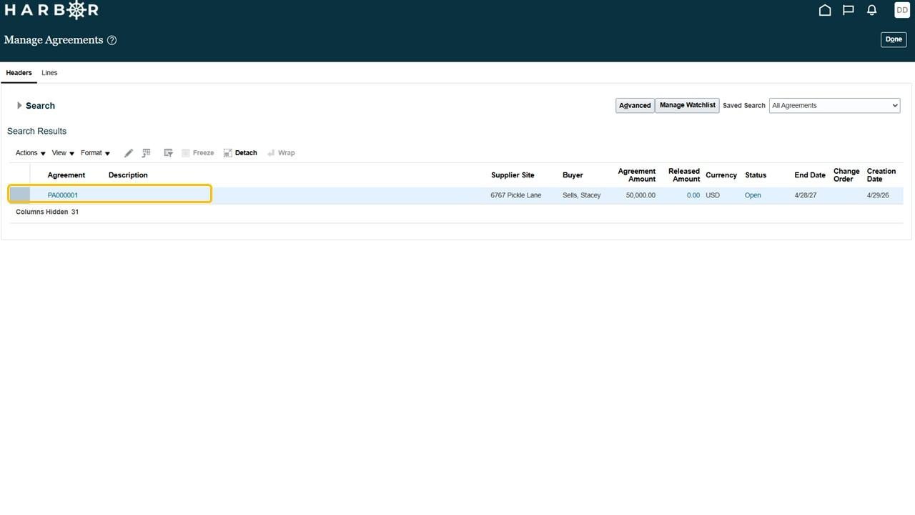Click the Harbor logo

51,10
